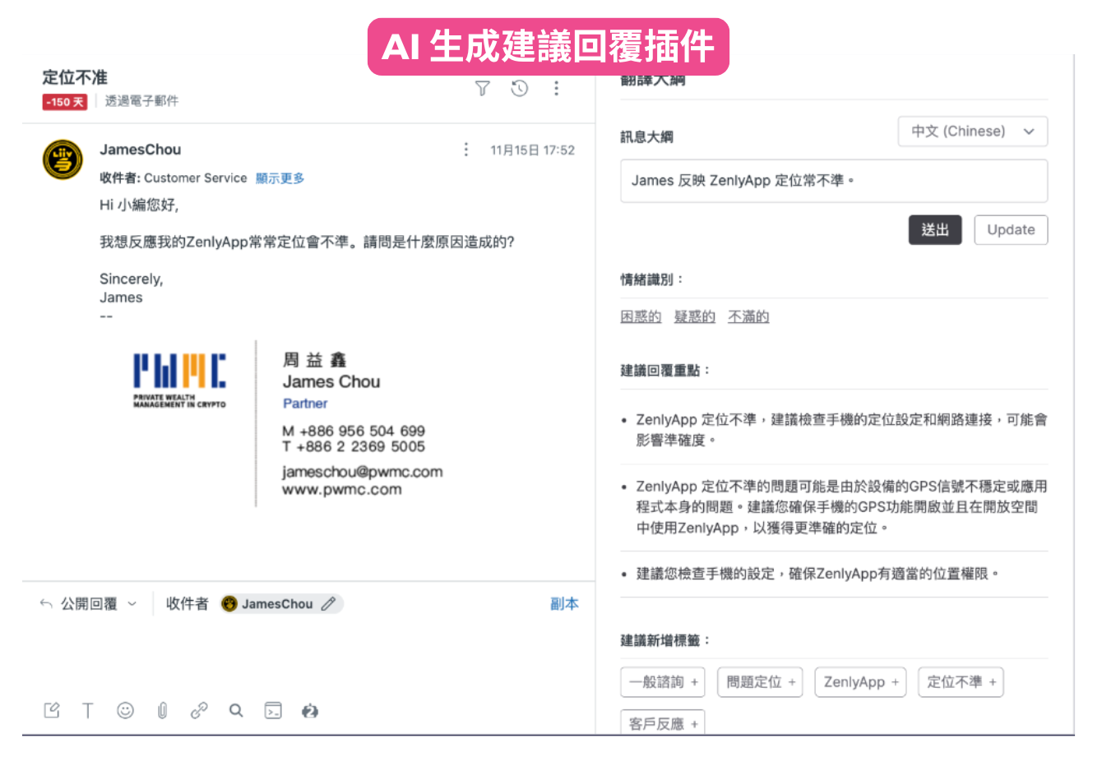1102x757 pixels.
Task: Click the 建議新增標籤 section heading
Action: (664, 641)
